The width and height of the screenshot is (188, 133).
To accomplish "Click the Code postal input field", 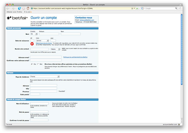I will pyautogui.click(x=35, y=94).
